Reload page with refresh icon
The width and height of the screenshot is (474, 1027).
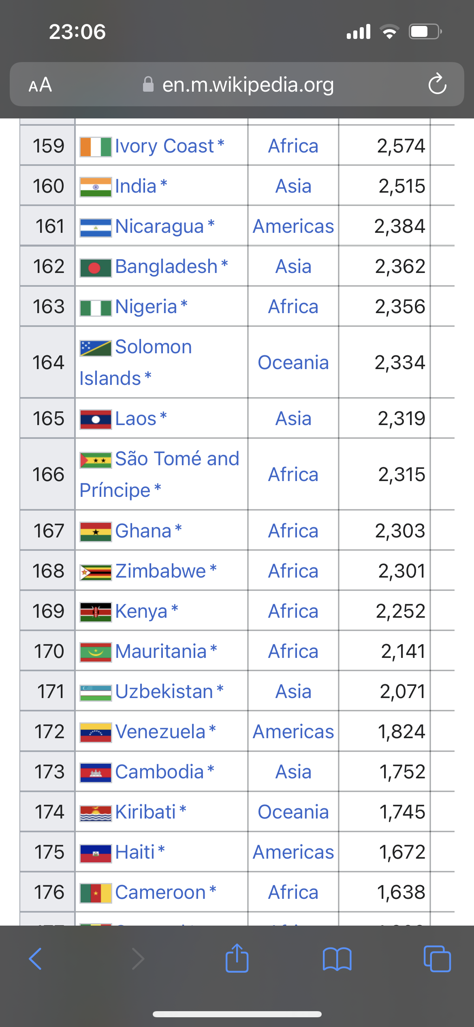coord(438,84)
